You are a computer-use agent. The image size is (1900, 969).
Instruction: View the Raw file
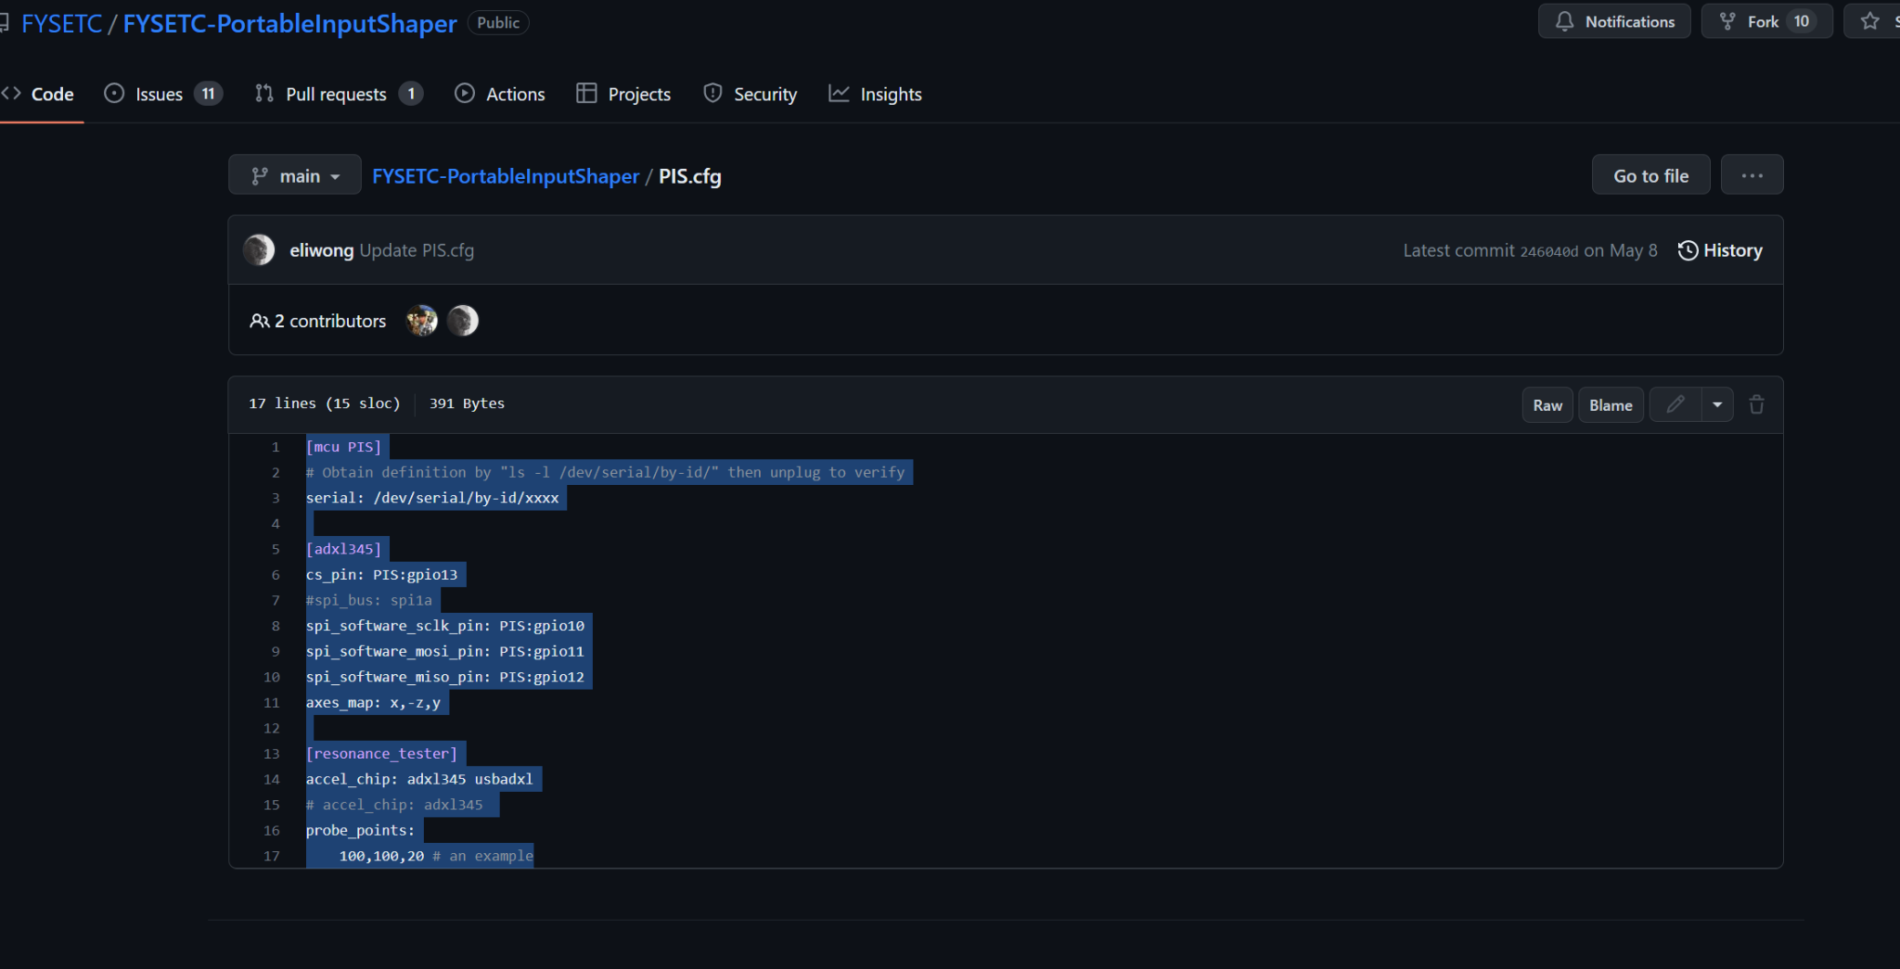pyautogui.click(x=1547, y=405)
